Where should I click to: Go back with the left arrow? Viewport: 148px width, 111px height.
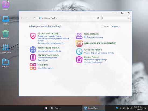22,18
